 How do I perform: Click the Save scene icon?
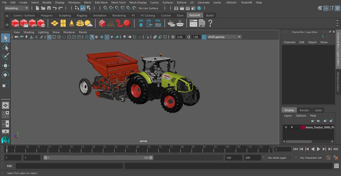point(49,8)
